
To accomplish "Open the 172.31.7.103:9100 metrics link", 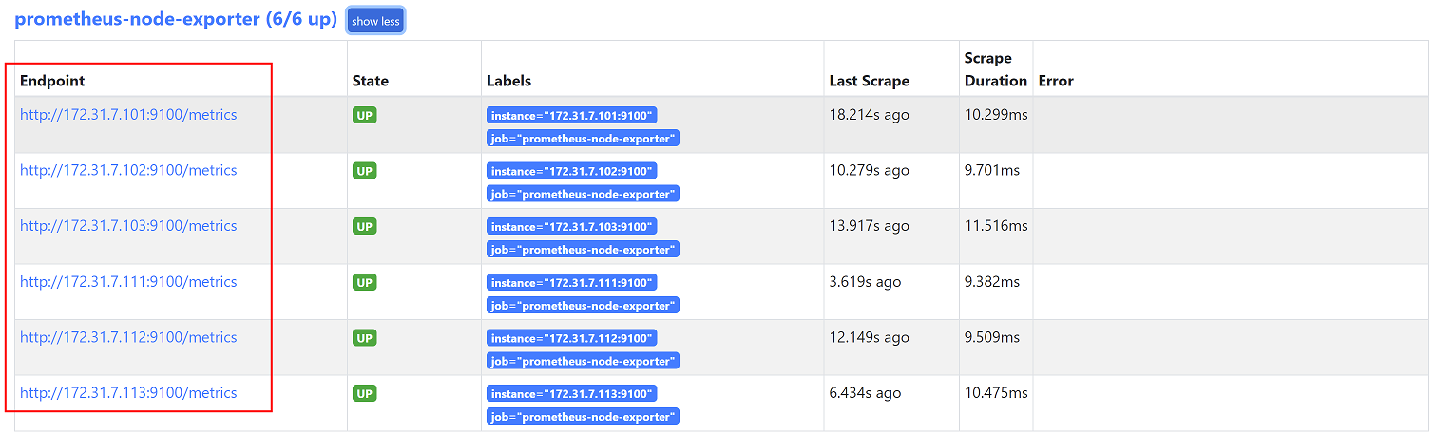I will tap(128, 226).
